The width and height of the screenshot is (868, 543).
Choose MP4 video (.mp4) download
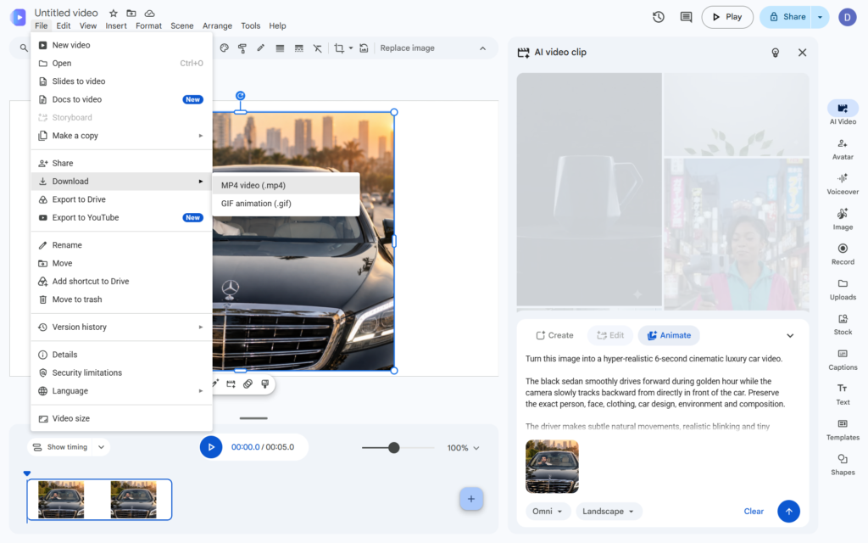coord(286,186)
